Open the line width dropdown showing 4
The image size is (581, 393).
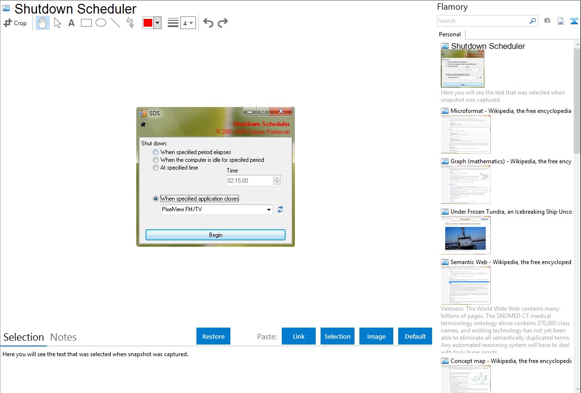click(x=188, y=23)
